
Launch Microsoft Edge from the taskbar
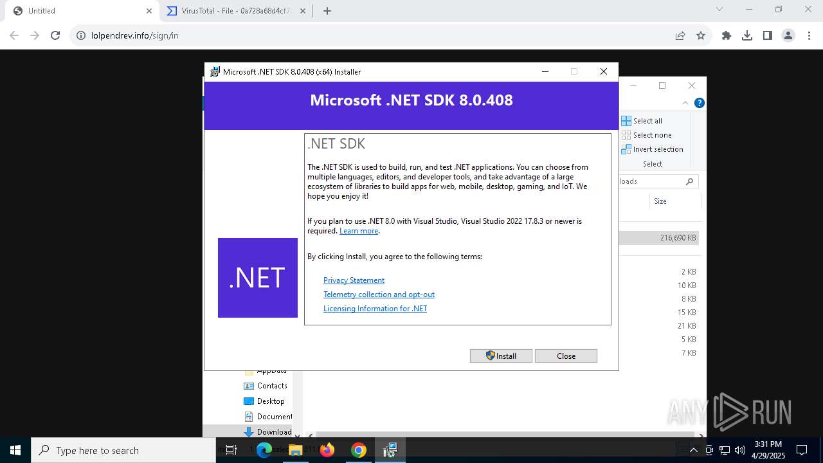tap(264, 450)
